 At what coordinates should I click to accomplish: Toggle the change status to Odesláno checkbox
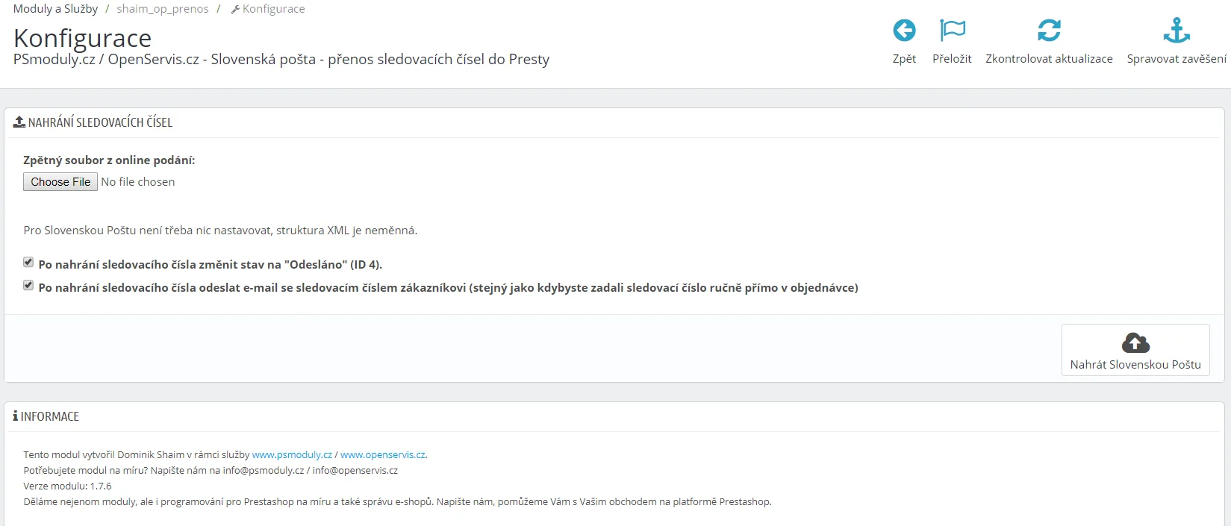pos(28,262)
